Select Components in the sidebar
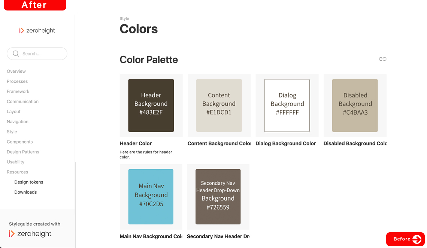This screenshot has width=427, height=248. pos(19,142)
